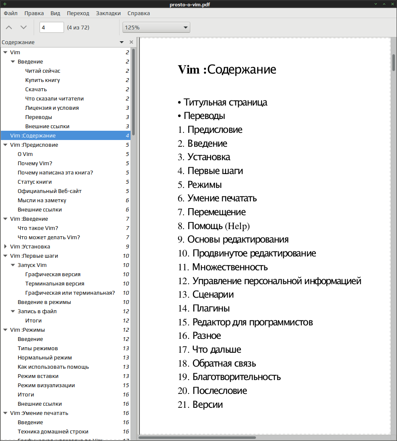Collapse the Vim :Умение печатать node
This screenshot has width=397, height=441.
point(5,413)
